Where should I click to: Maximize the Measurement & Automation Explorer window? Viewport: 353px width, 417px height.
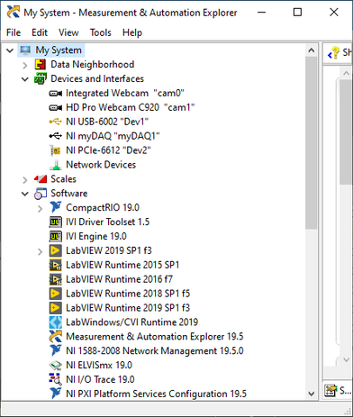pyautogui.click(x=297, y=13)
